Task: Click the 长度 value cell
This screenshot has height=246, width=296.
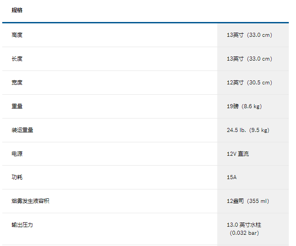Action: 249,59
